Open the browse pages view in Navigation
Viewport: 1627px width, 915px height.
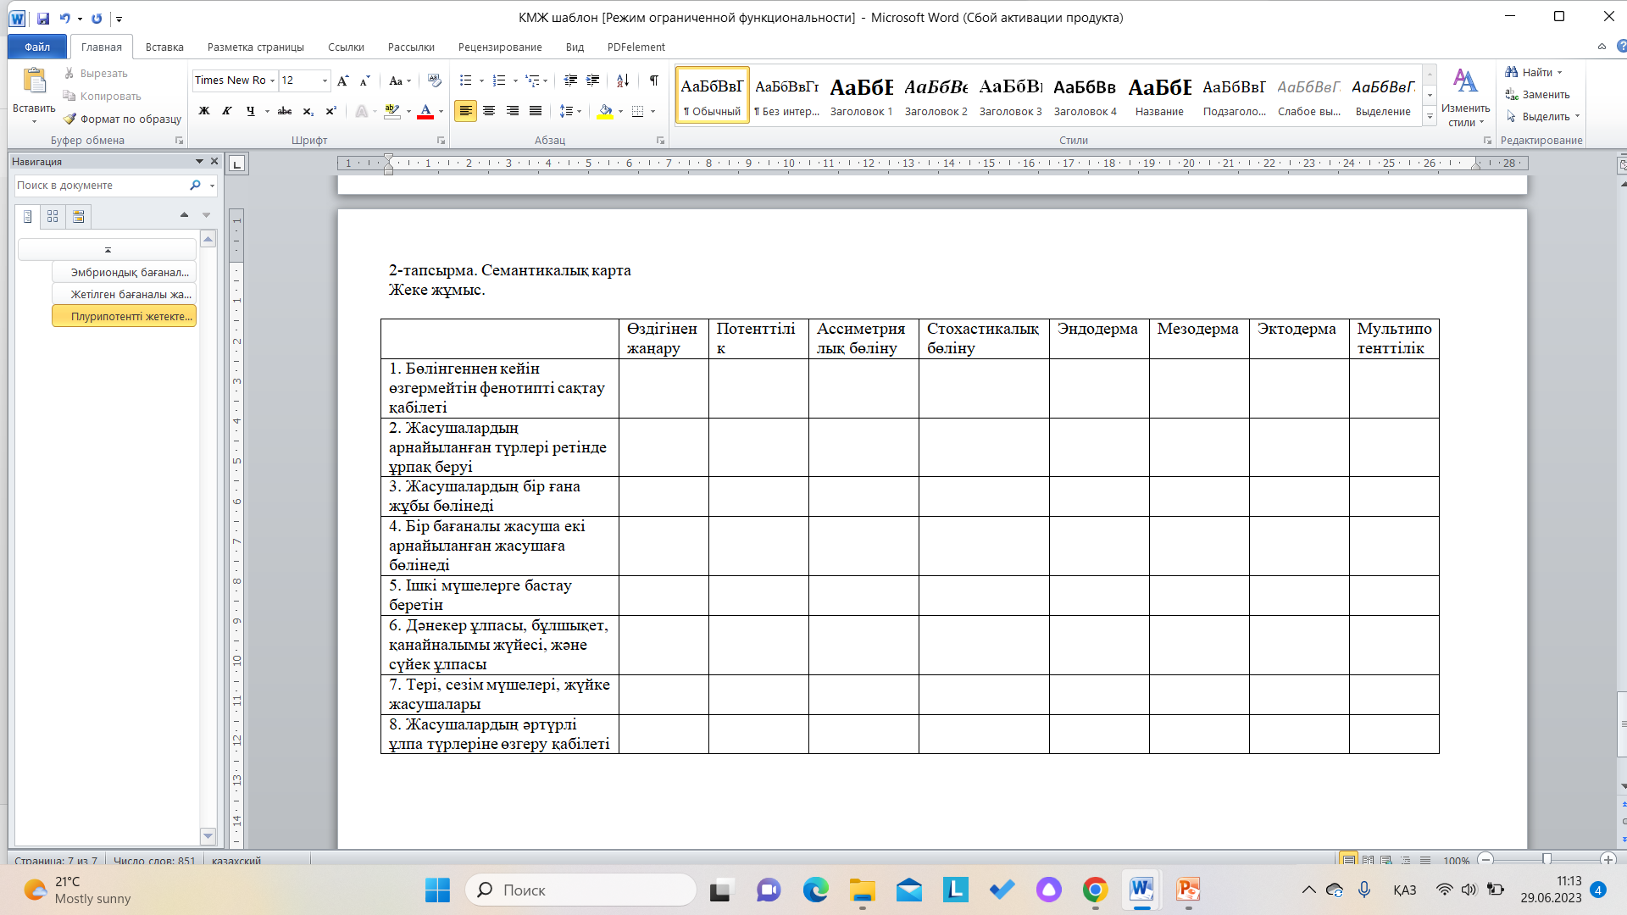point(53,217)
